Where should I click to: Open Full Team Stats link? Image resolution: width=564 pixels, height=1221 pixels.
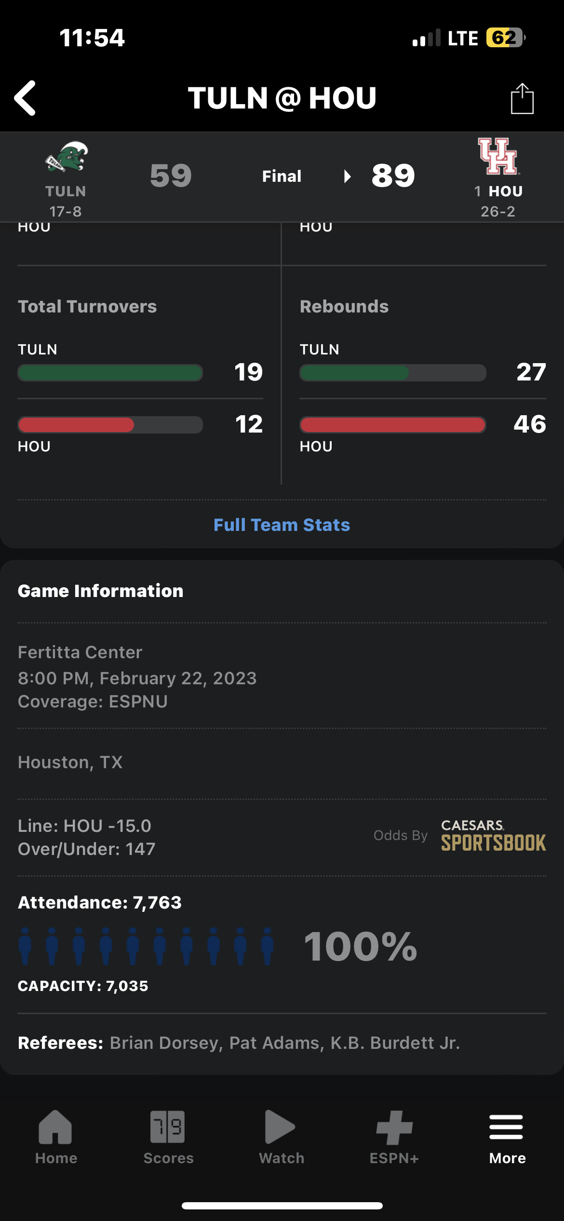click(282, 525)
